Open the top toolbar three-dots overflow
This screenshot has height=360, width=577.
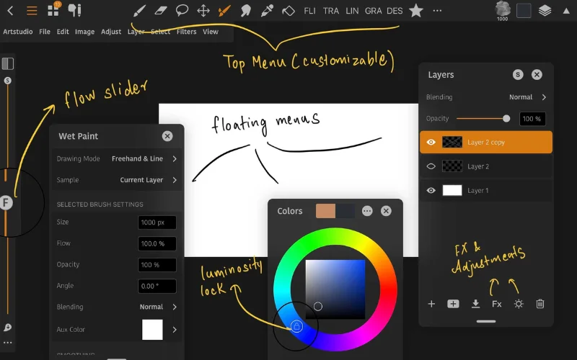437,11
